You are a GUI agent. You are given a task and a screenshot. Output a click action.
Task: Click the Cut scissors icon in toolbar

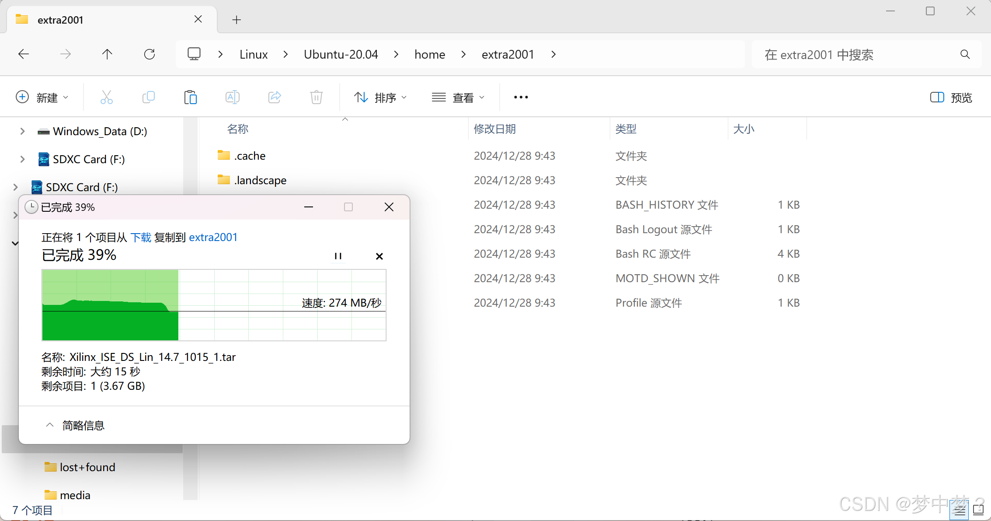[x=106, y=97]
